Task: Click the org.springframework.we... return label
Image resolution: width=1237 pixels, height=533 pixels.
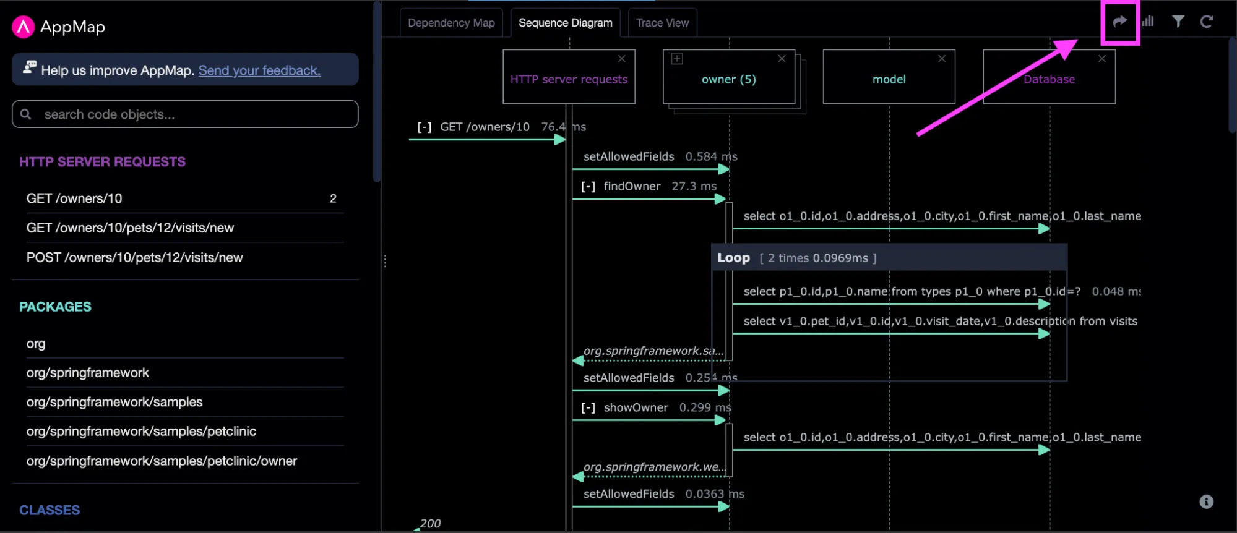Action: coord(654,467)
